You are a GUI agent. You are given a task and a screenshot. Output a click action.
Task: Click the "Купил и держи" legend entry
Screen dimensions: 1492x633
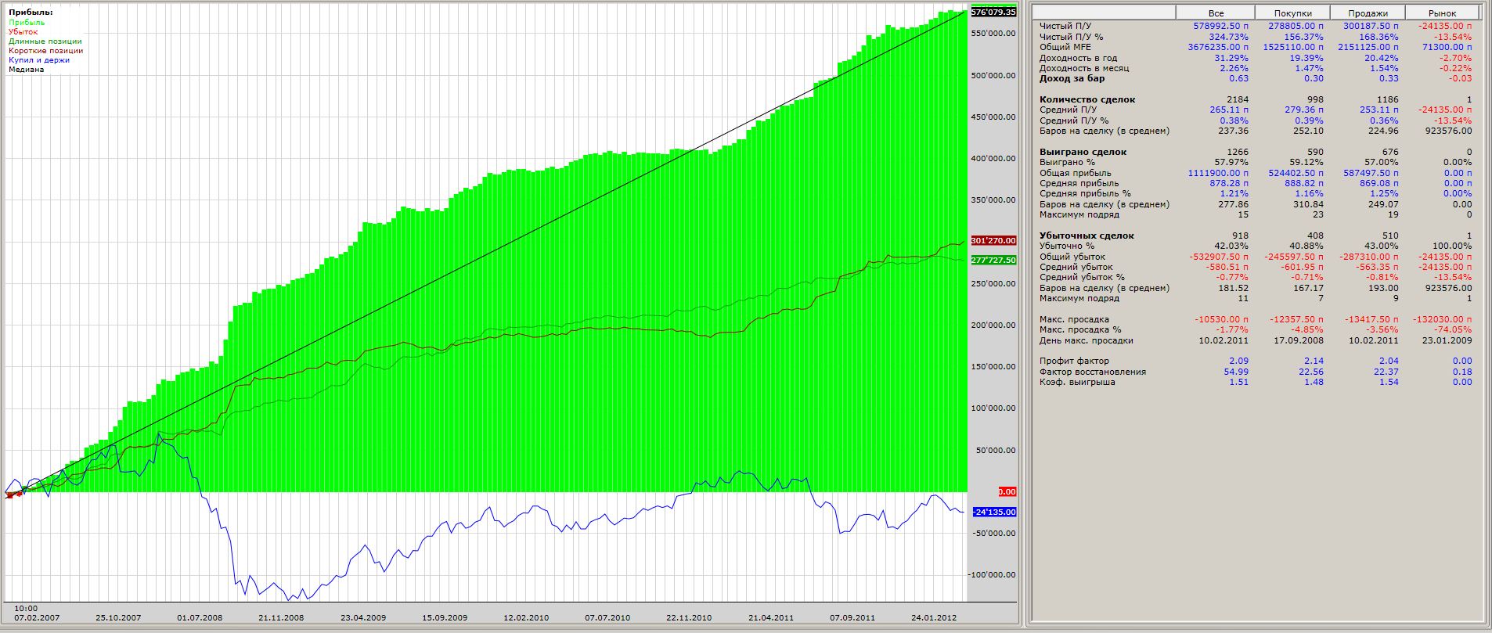[x=39, y=60]
